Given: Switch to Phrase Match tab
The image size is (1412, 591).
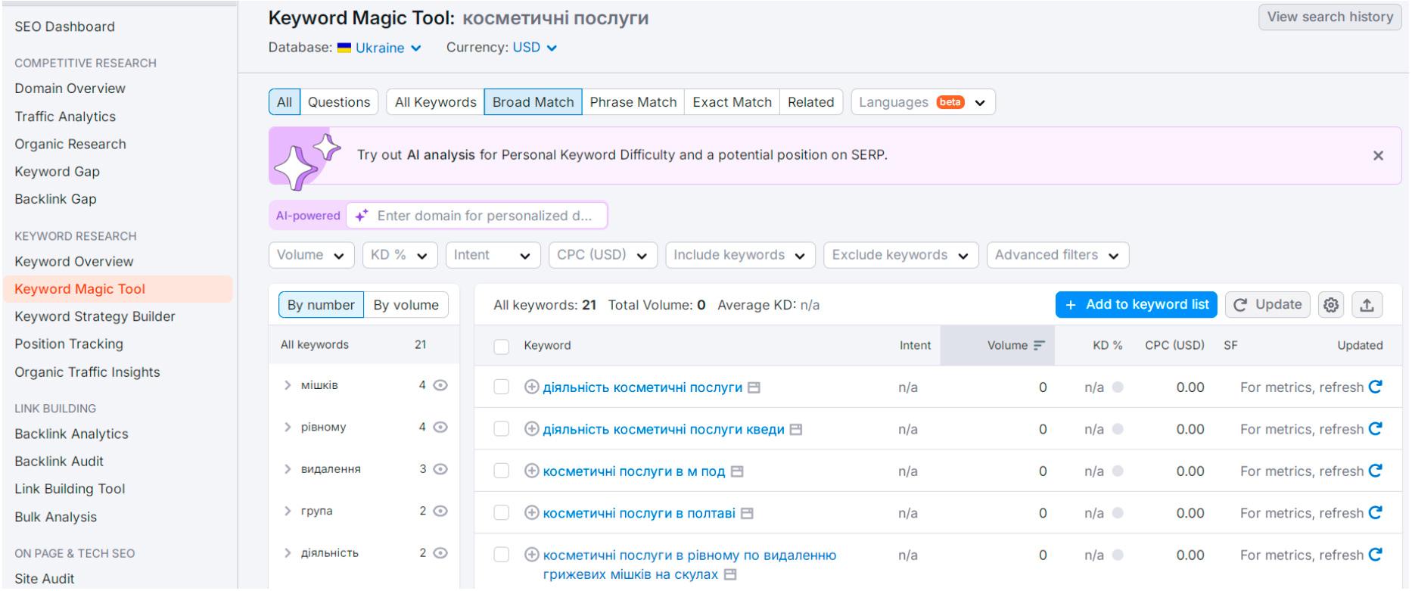Looking at the screenshot, I should pyautogui.click(x=633, y=102).
